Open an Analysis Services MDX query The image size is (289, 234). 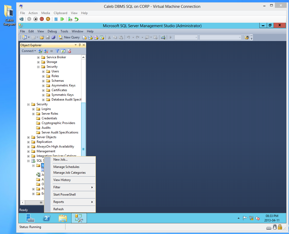click(x=90, y=37)
